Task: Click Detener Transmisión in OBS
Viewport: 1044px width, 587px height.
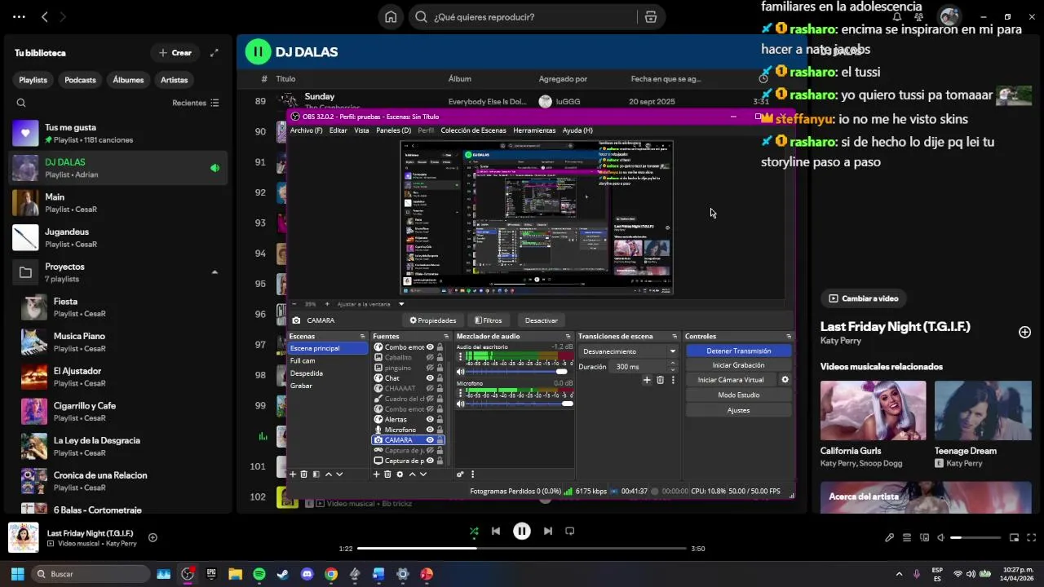Action: 738,351
